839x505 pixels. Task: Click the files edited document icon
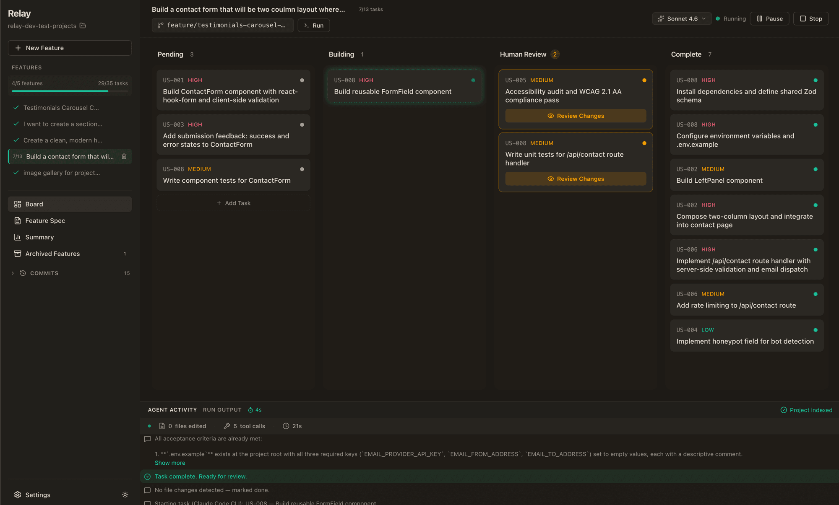[162, 426]
